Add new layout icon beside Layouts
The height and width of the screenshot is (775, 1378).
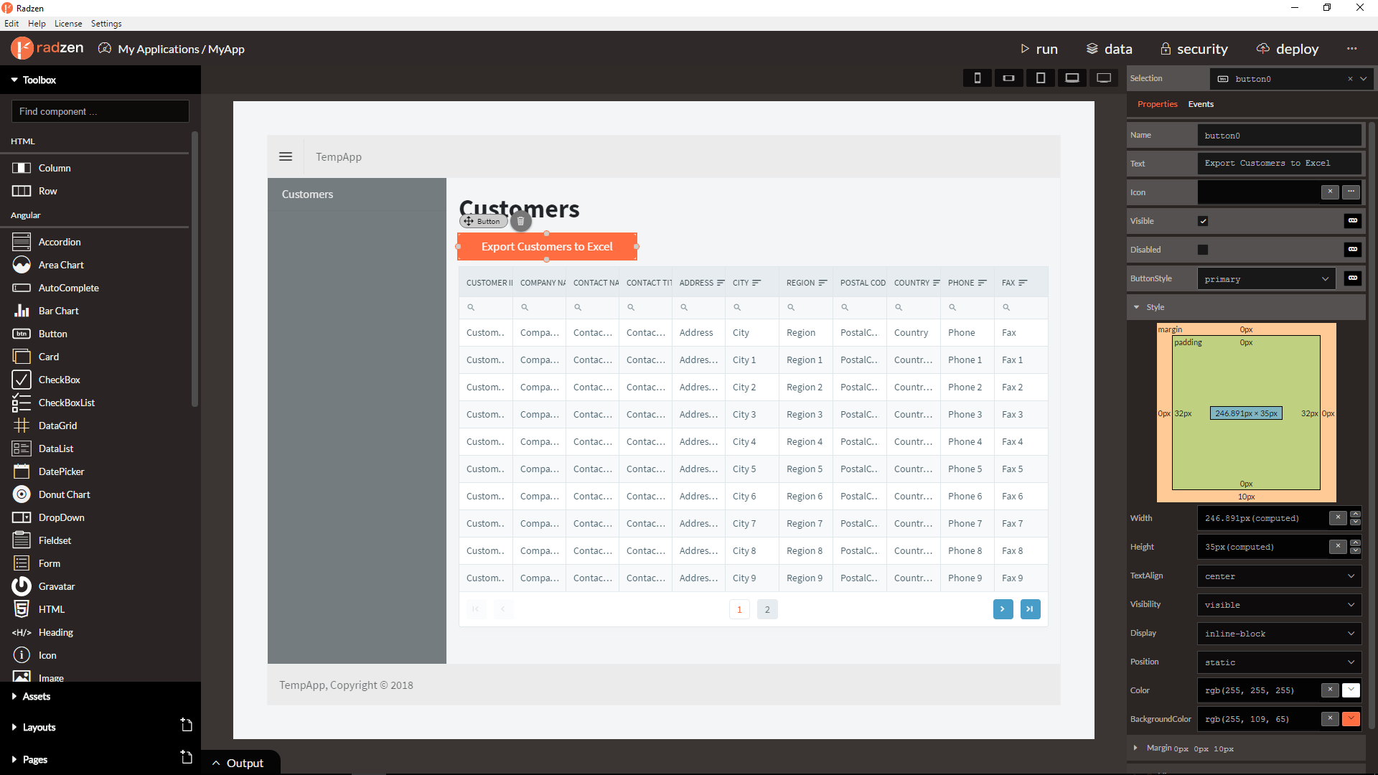186,725
